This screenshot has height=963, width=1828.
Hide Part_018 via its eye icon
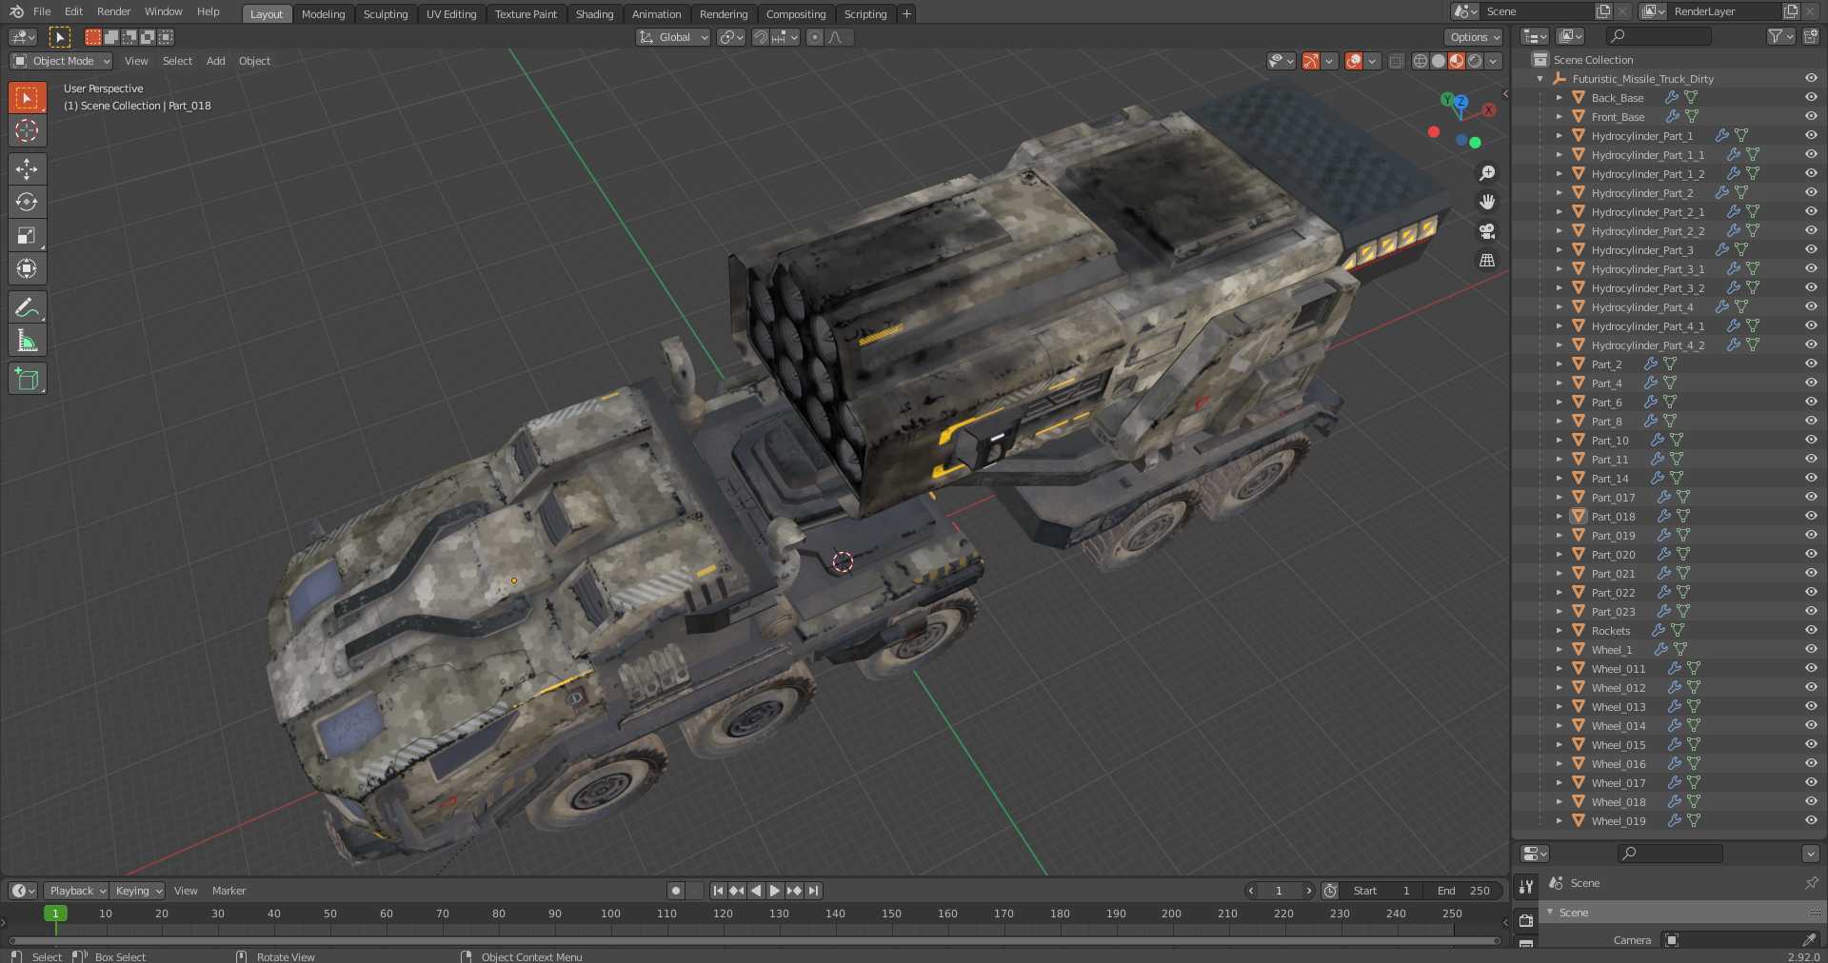(1811, 516)
